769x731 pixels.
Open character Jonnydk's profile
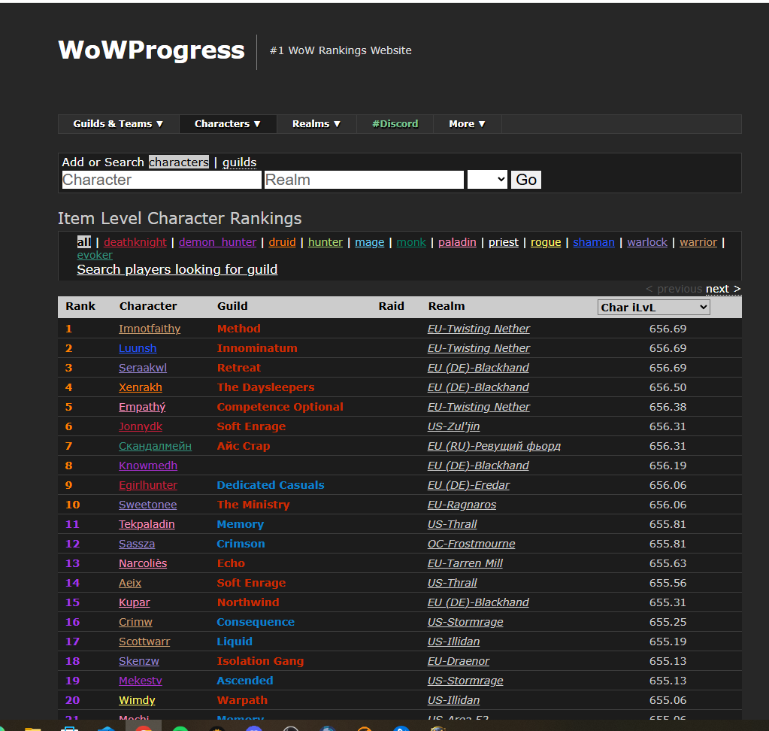[141, 426]
